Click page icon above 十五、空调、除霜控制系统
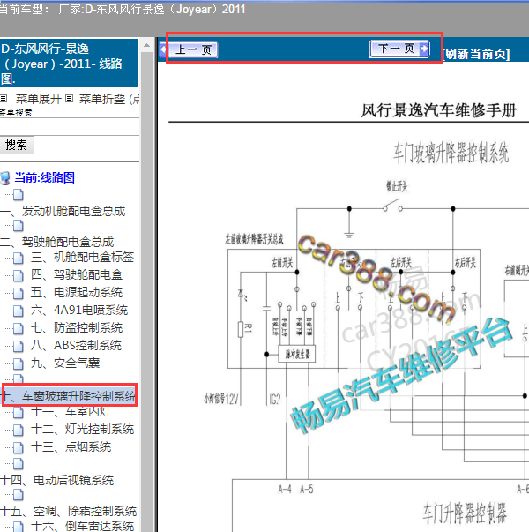The width and height of the screenshot is (529, 532). click(x=19, y=495)
